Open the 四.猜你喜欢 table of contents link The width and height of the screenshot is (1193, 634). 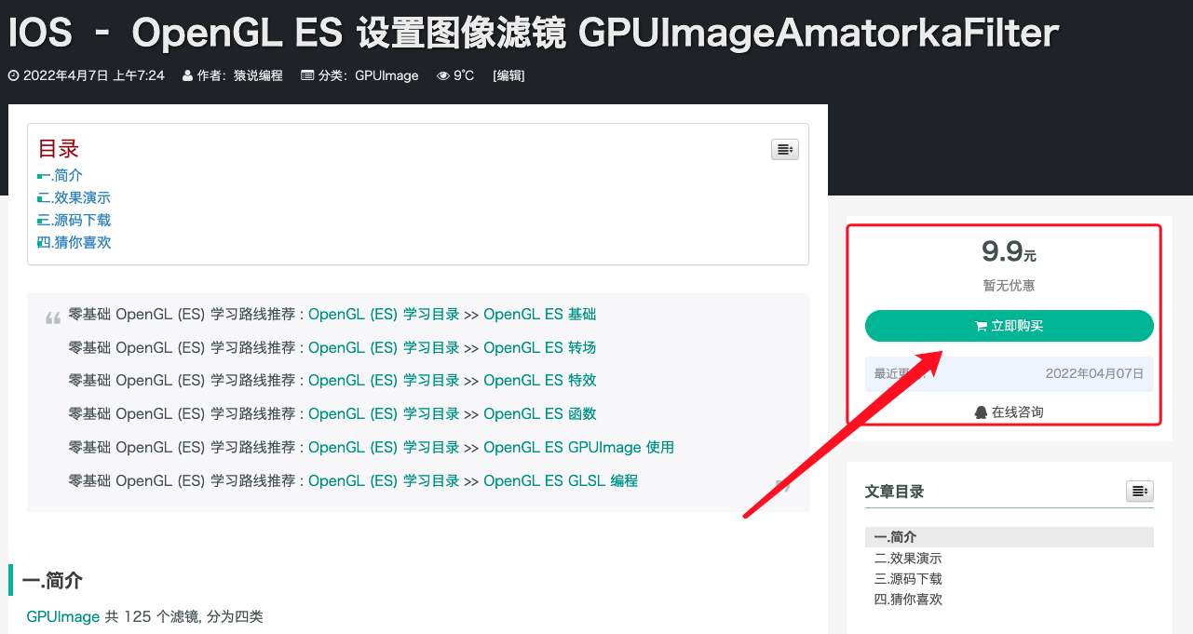[x=74, y=242]
